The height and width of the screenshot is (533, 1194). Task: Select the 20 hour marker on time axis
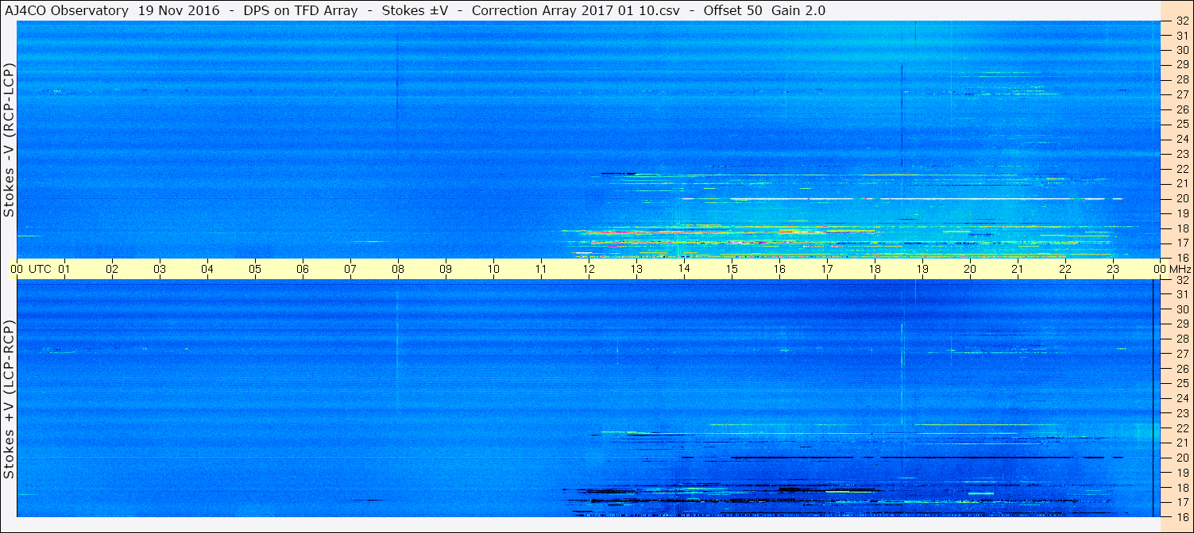pyautogui.click(x=971, y=269)
